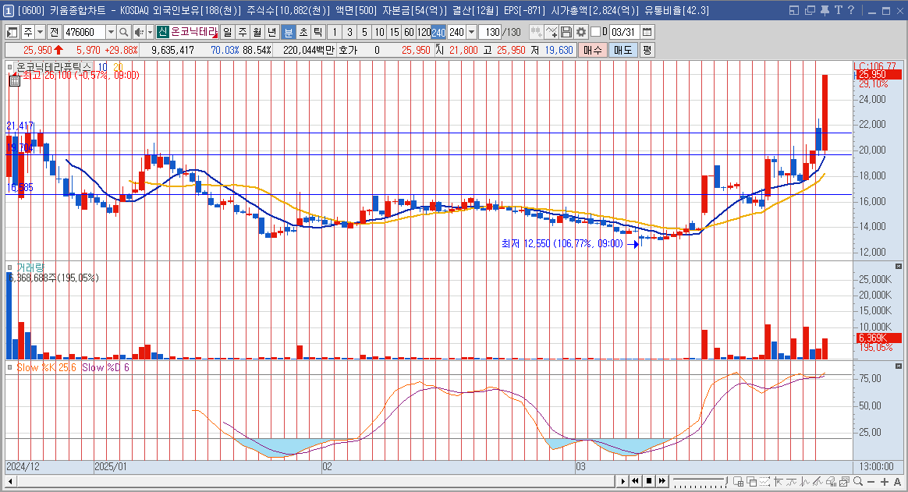Select the 틱 tick period toggle
This screenshot has height=492, width=908.
coord(318,33)
